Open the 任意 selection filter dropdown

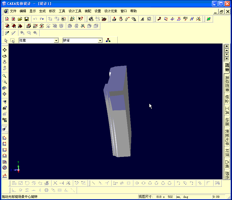(x=56, y=40)
